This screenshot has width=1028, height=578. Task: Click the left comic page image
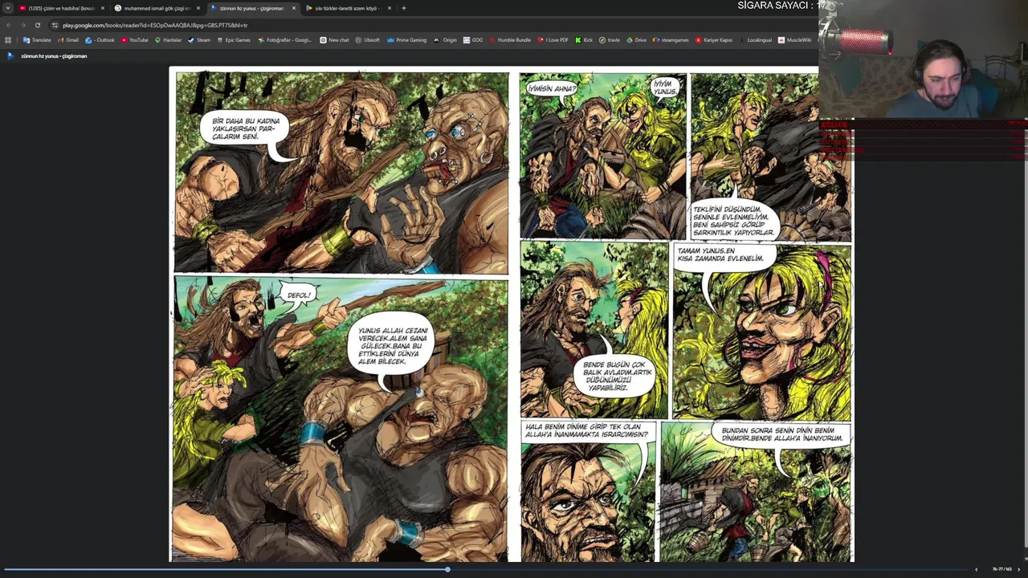(x=341, y=315)
